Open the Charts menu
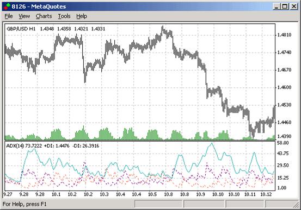301x210 pixels. click(x=44, y=16)
